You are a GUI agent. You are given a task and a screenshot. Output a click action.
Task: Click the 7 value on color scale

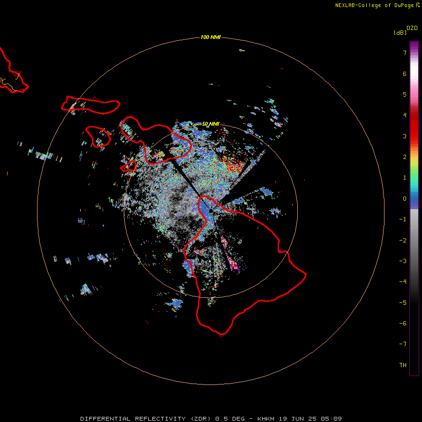pyautogui.click(x=405, y=53)
